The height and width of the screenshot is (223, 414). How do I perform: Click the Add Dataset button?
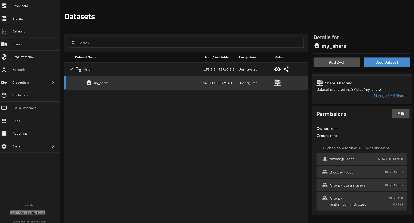tap(387, 62)
